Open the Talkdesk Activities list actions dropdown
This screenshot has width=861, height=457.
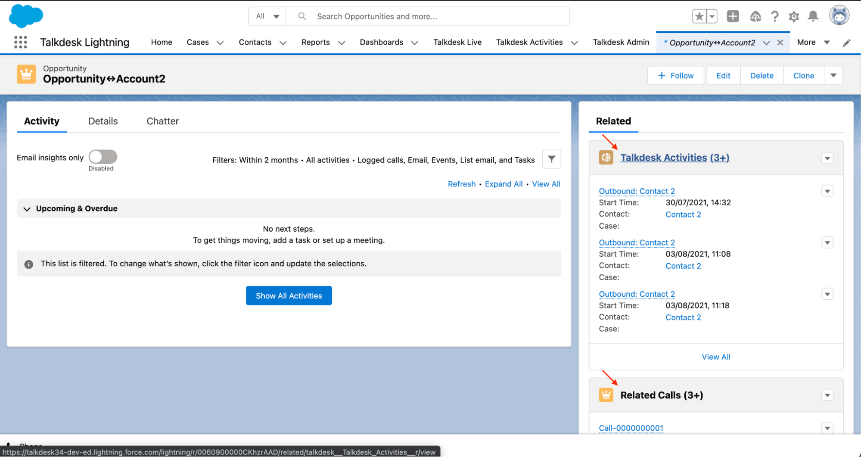coord(827,158)
